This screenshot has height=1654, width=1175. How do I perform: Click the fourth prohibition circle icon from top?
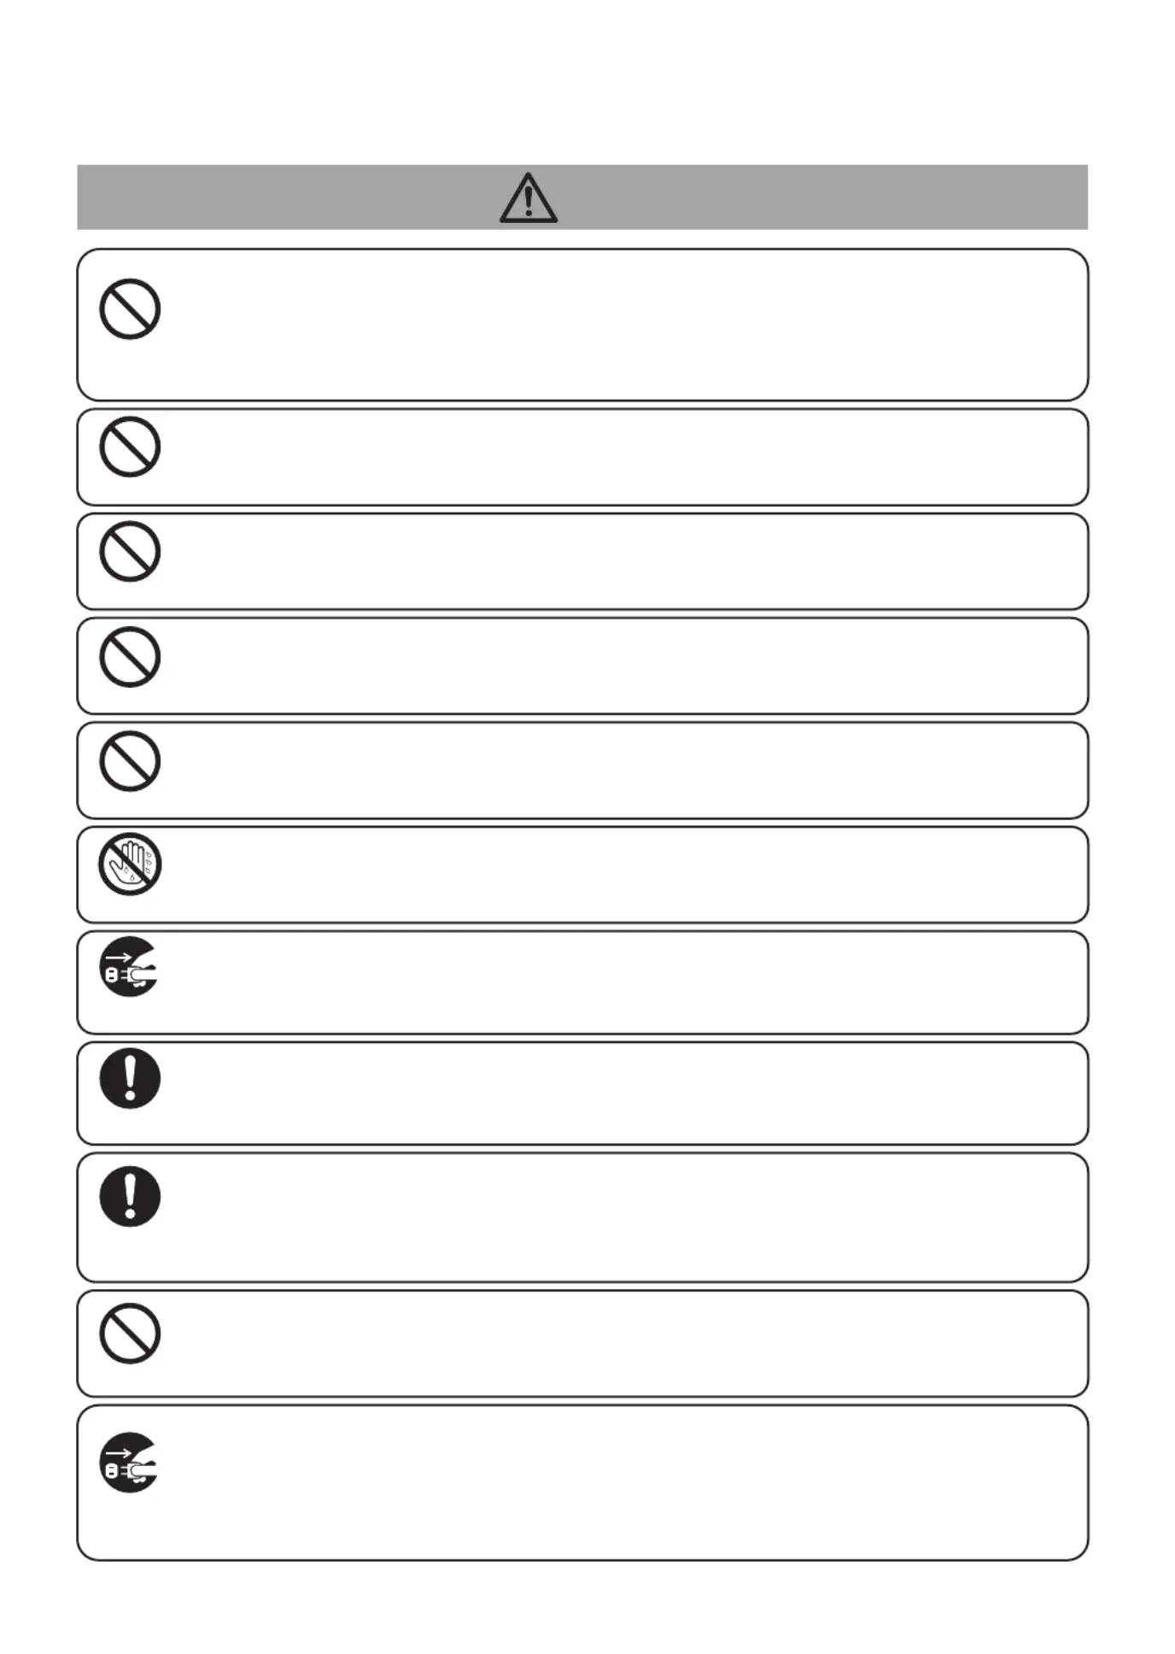130,656
